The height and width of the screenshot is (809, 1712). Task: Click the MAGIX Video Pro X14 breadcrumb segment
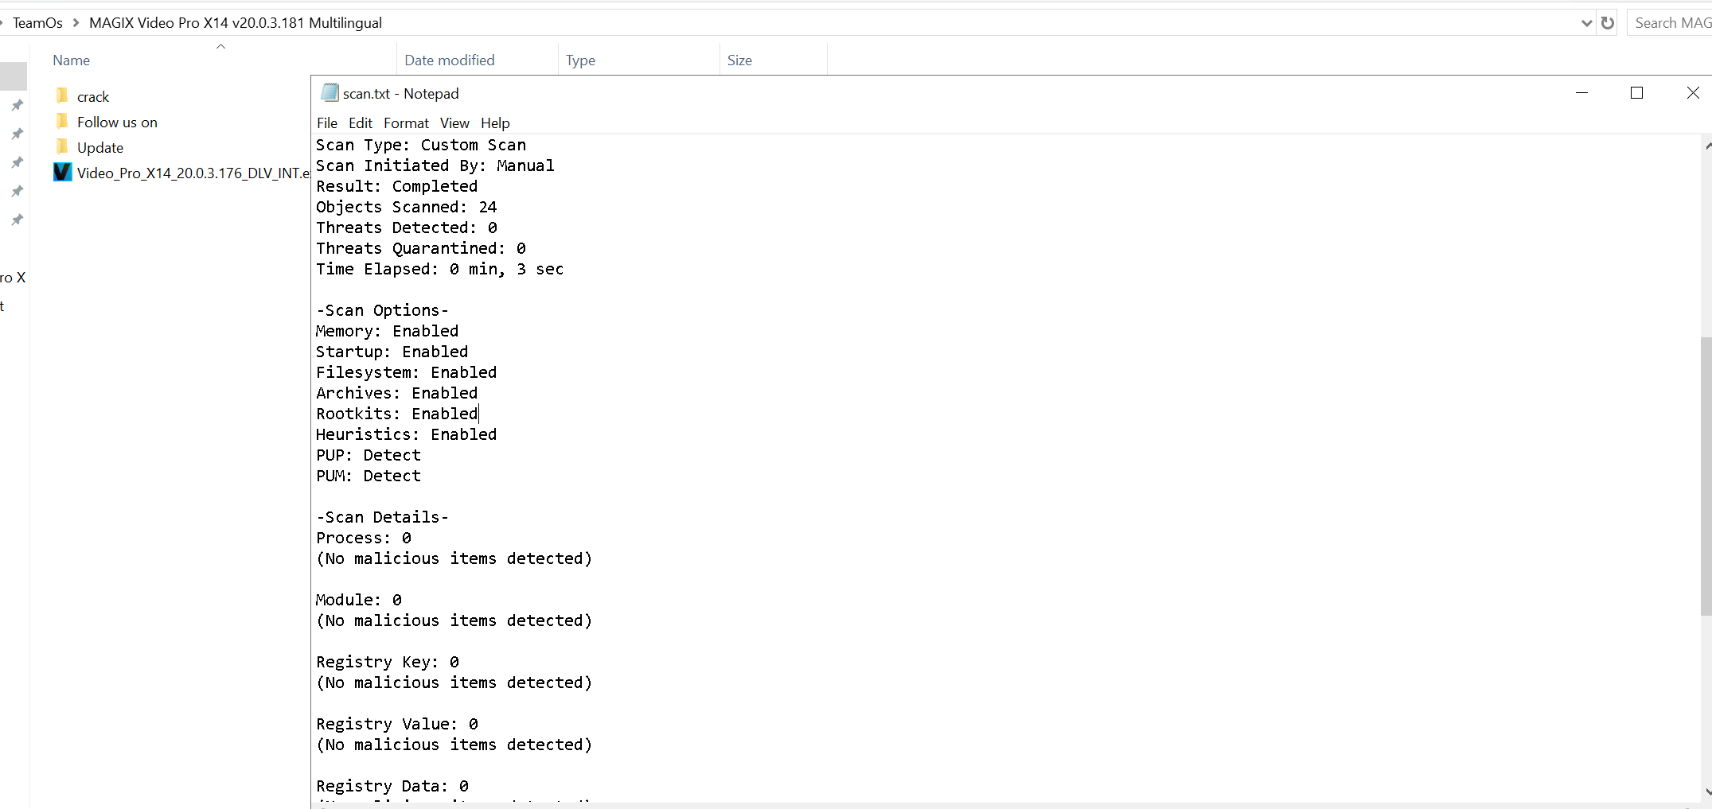point(236,23)
